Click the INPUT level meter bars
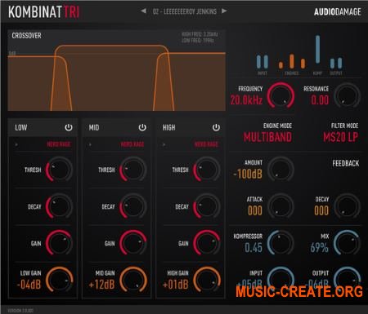The width and height of the screenshot is (368, 314). coord(263,61)
